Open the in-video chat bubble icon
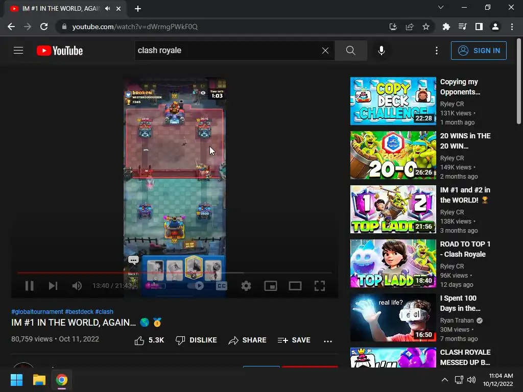 (x=133, y=260)
